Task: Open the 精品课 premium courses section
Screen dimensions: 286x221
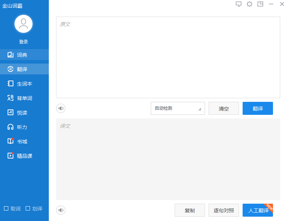Action: coord(24,156)
